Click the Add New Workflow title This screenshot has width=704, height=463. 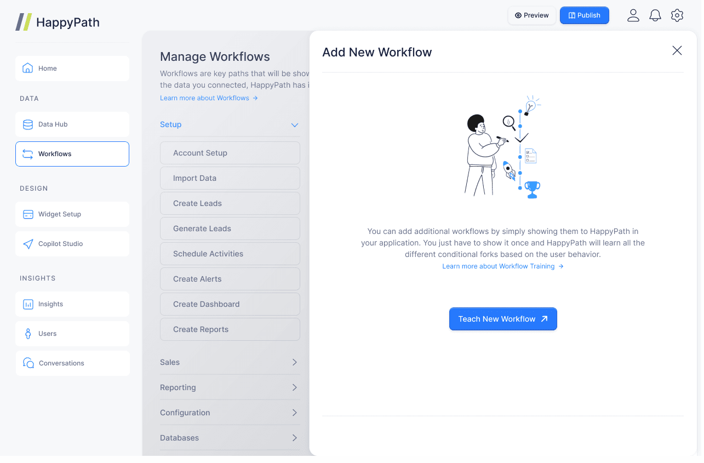(x=377, y=52)
